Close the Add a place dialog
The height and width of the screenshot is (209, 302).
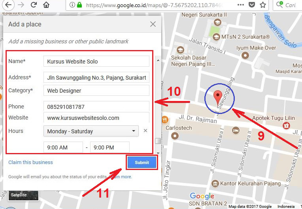[153, 24]
